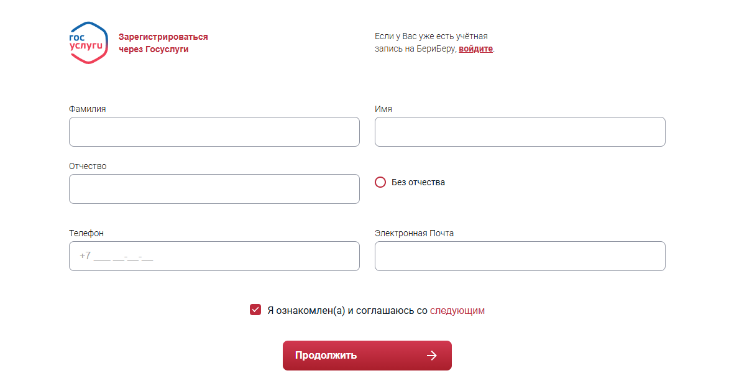Click the Имя label text
The width and height of the screenshot is (729, 391).
[383, 109]
